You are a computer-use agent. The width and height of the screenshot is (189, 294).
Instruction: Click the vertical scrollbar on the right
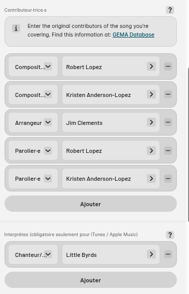(x=188, y=144)
